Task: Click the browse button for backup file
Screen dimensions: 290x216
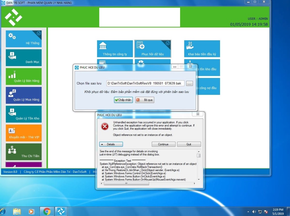Action: (x=189, y=83)
